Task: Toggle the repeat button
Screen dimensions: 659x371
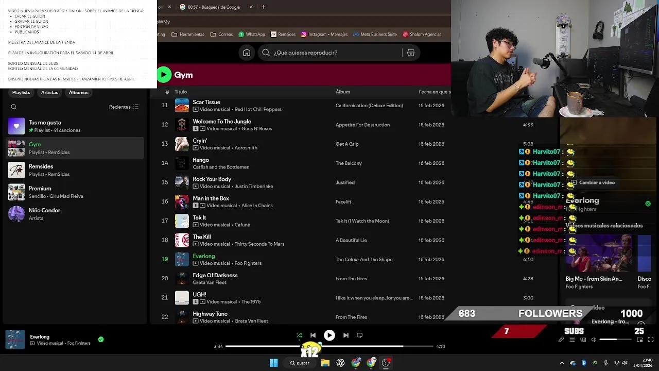Action: tap(360, 335)
